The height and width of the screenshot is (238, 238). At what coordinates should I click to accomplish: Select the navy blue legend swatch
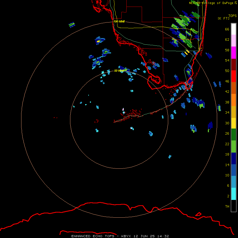pyautogui.click(x=234, y=158)
